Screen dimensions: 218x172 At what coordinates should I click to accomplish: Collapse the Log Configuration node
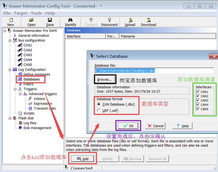point(10,70)
